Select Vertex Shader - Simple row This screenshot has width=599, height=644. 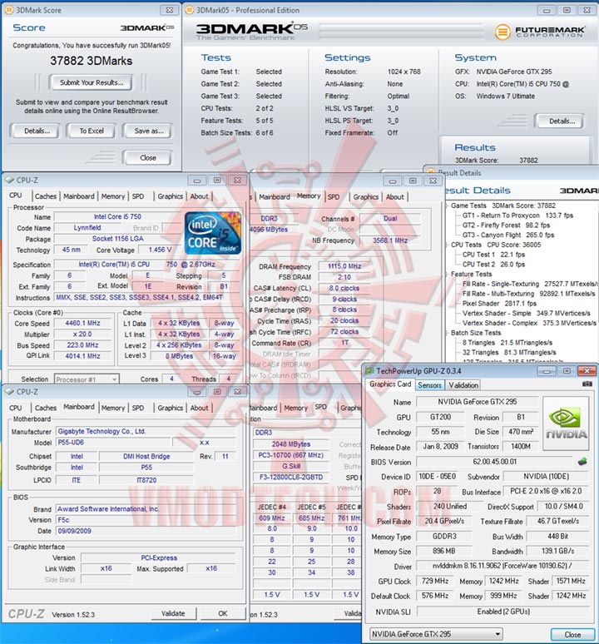point(527,314)
